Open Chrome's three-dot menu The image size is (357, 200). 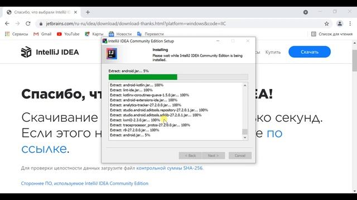(350, 23)
